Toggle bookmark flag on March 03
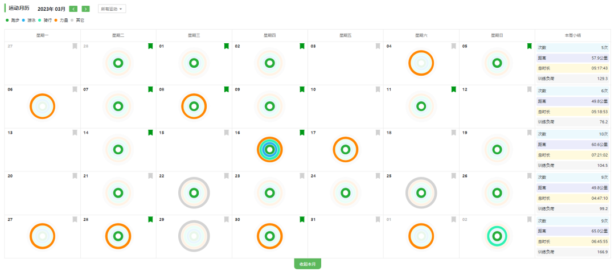This screenshot has height=271, width=615. [x=378, y=46]
